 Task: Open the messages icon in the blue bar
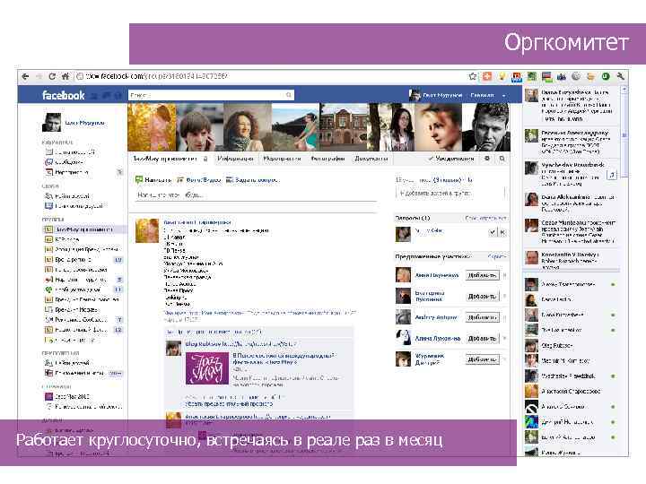[106, 96]
